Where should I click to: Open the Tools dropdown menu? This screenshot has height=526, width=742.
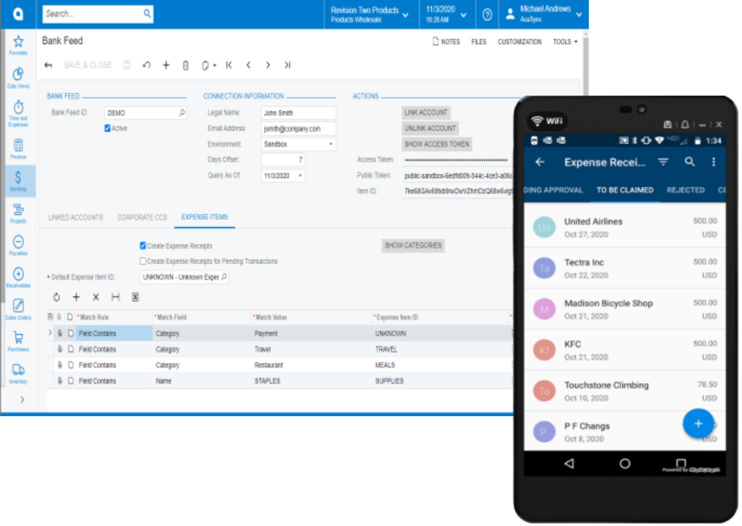(565, 42)
